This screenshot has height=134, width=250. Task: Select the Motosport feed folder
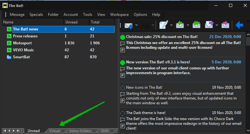tap(22, 43)
